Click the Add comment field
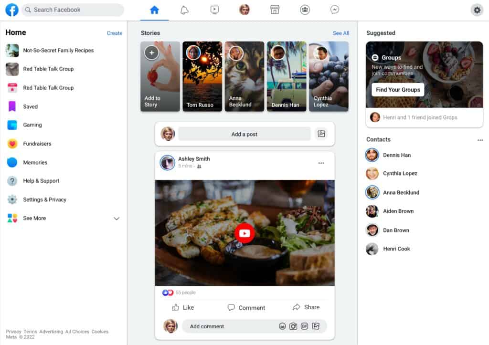 click(x=254, y=326)
